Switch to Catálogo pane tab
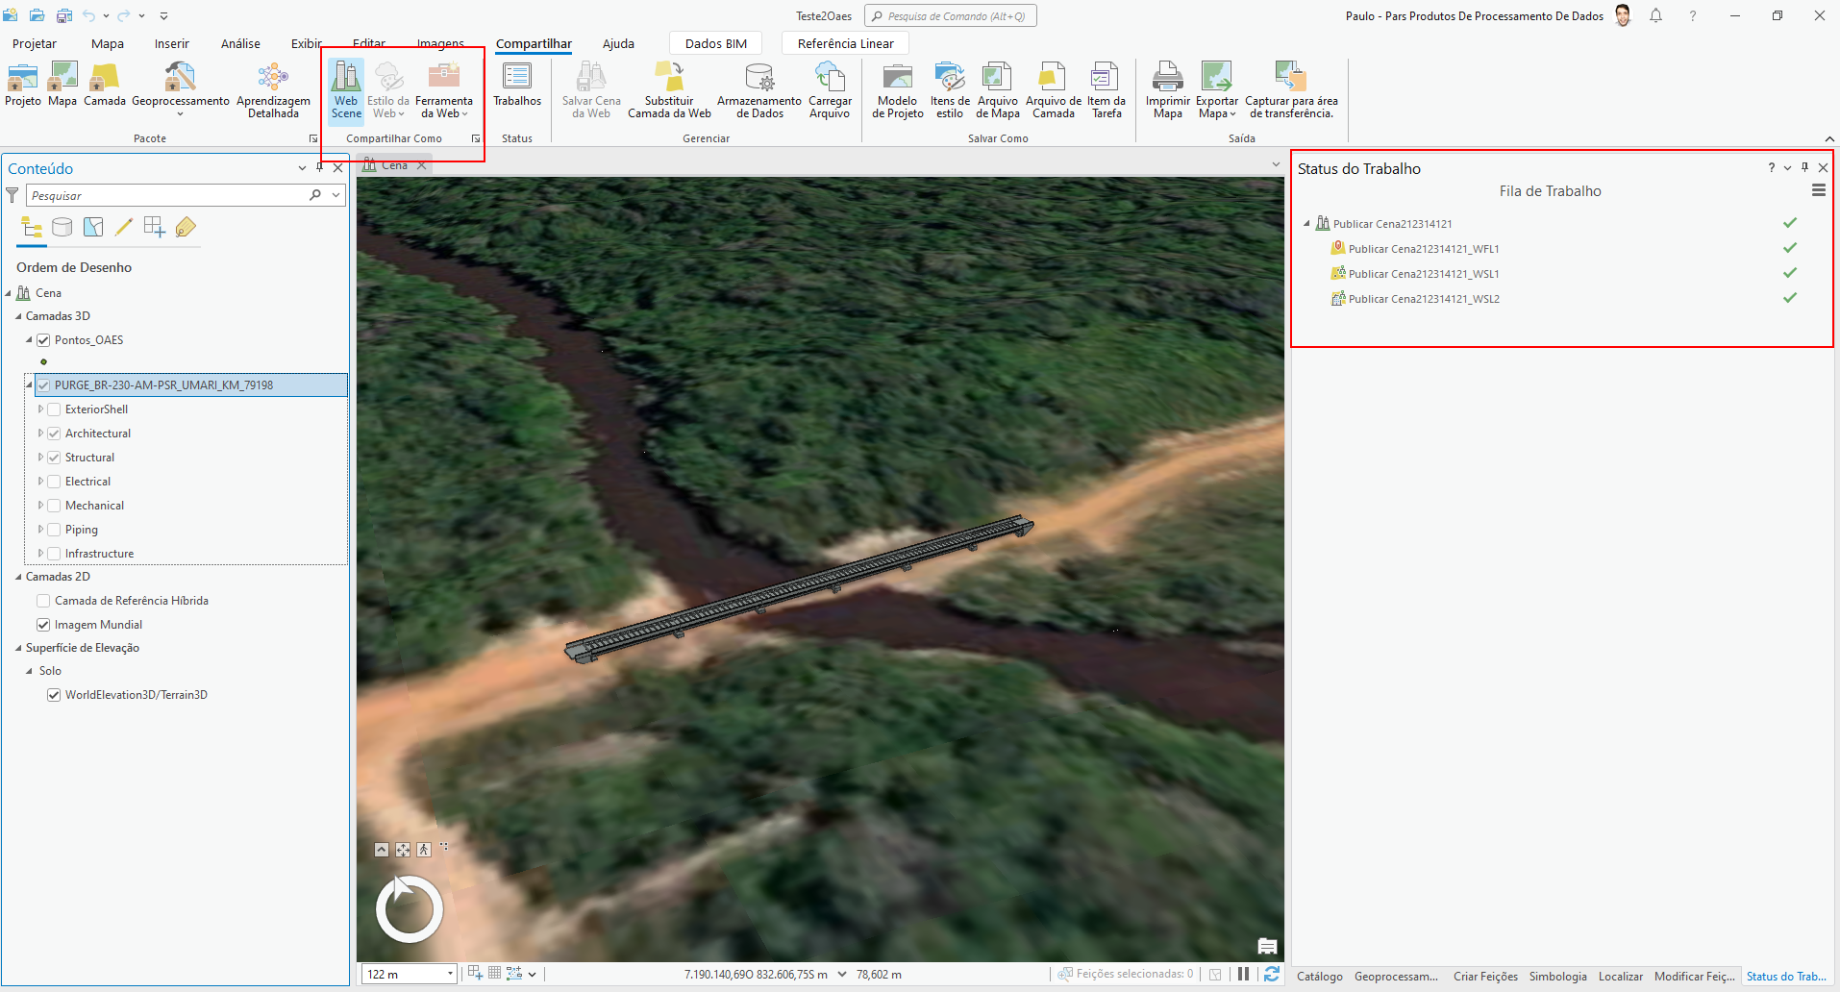Image resolution: width=1840 pixels, height=992 pixels. (1320, 976)
